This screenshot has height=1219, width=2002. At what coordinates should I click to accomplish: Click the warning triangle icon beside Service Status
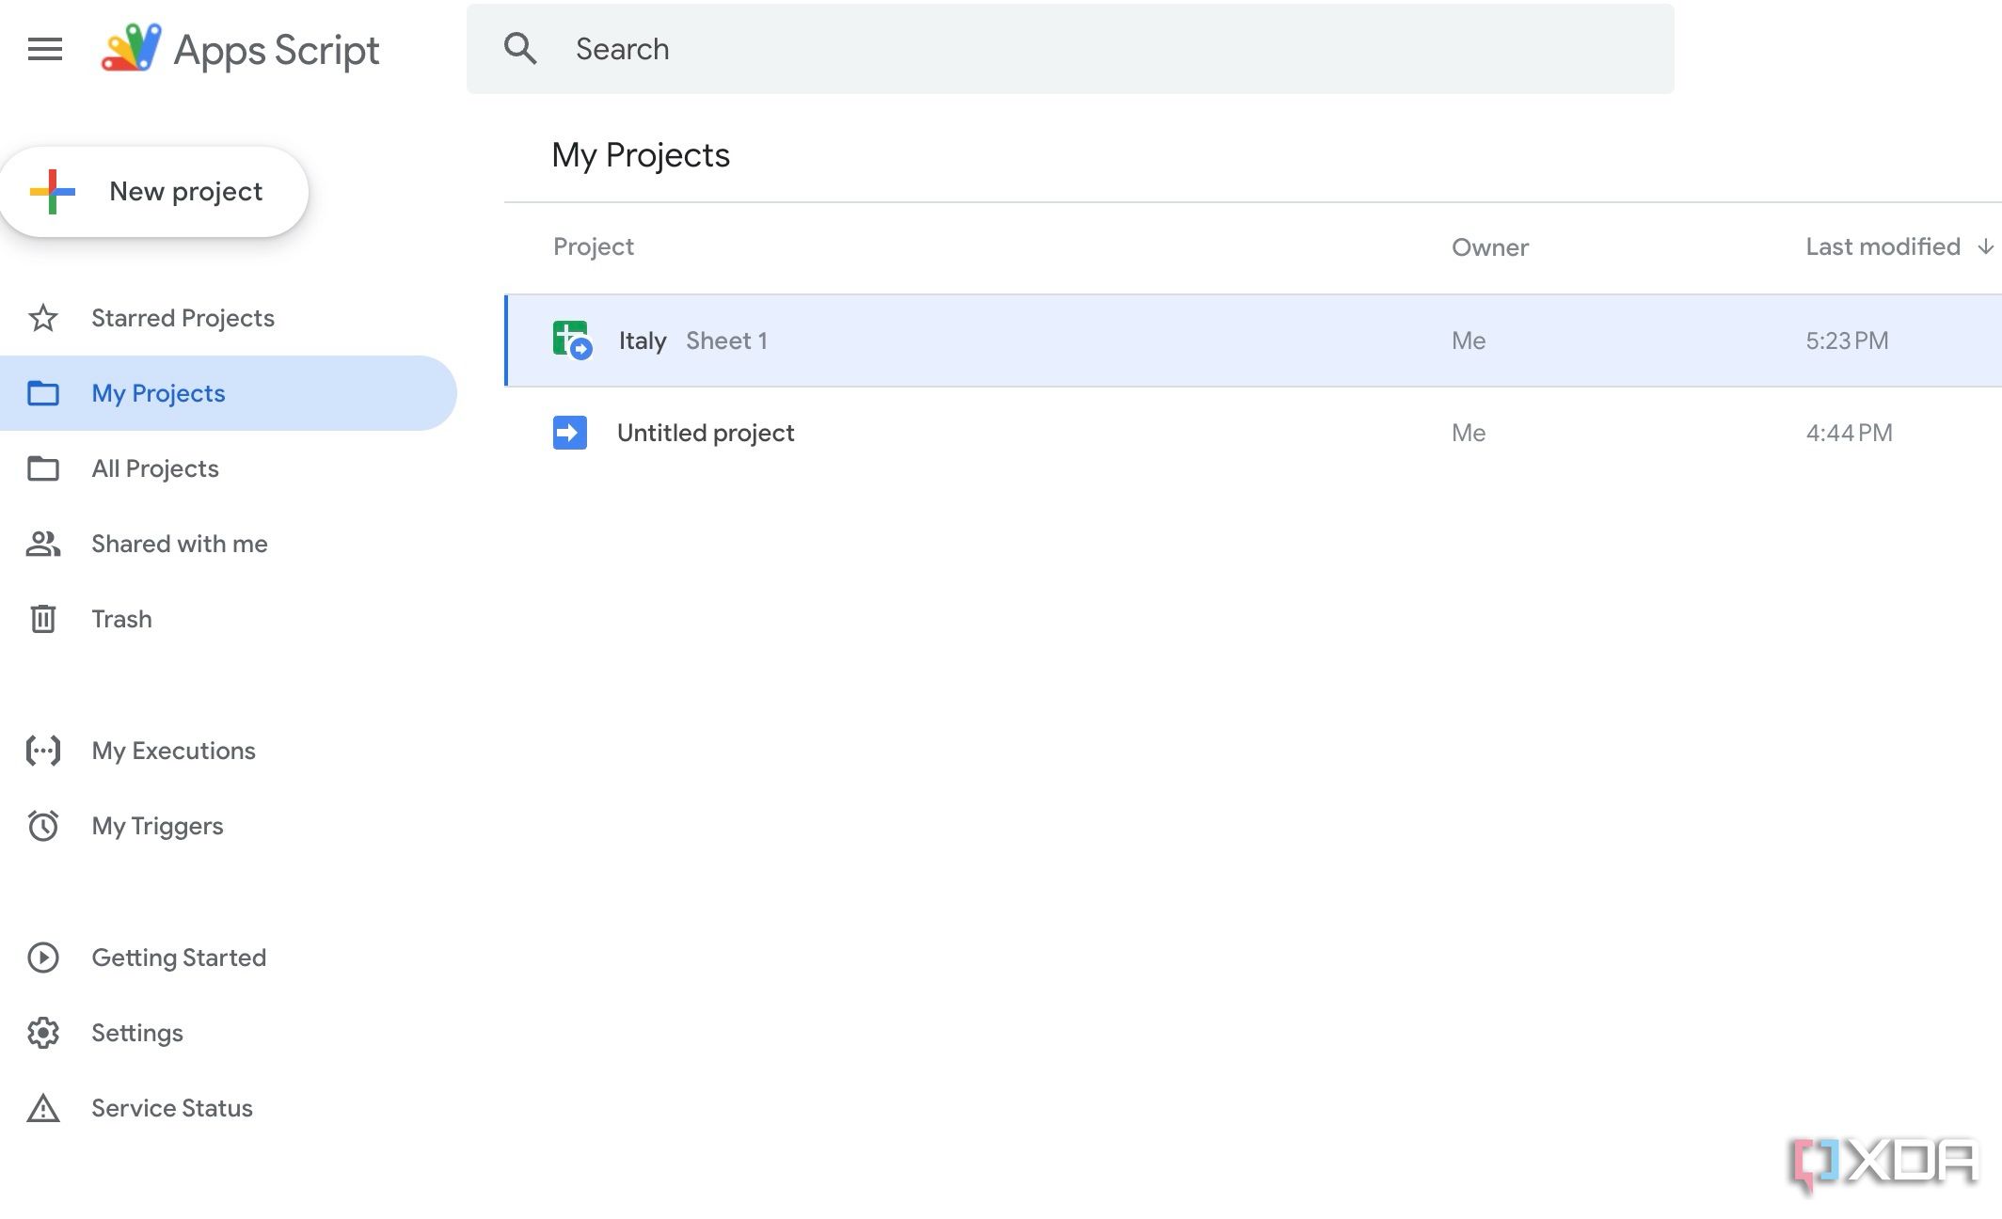pyautogui.click(x=43, y=1108)
